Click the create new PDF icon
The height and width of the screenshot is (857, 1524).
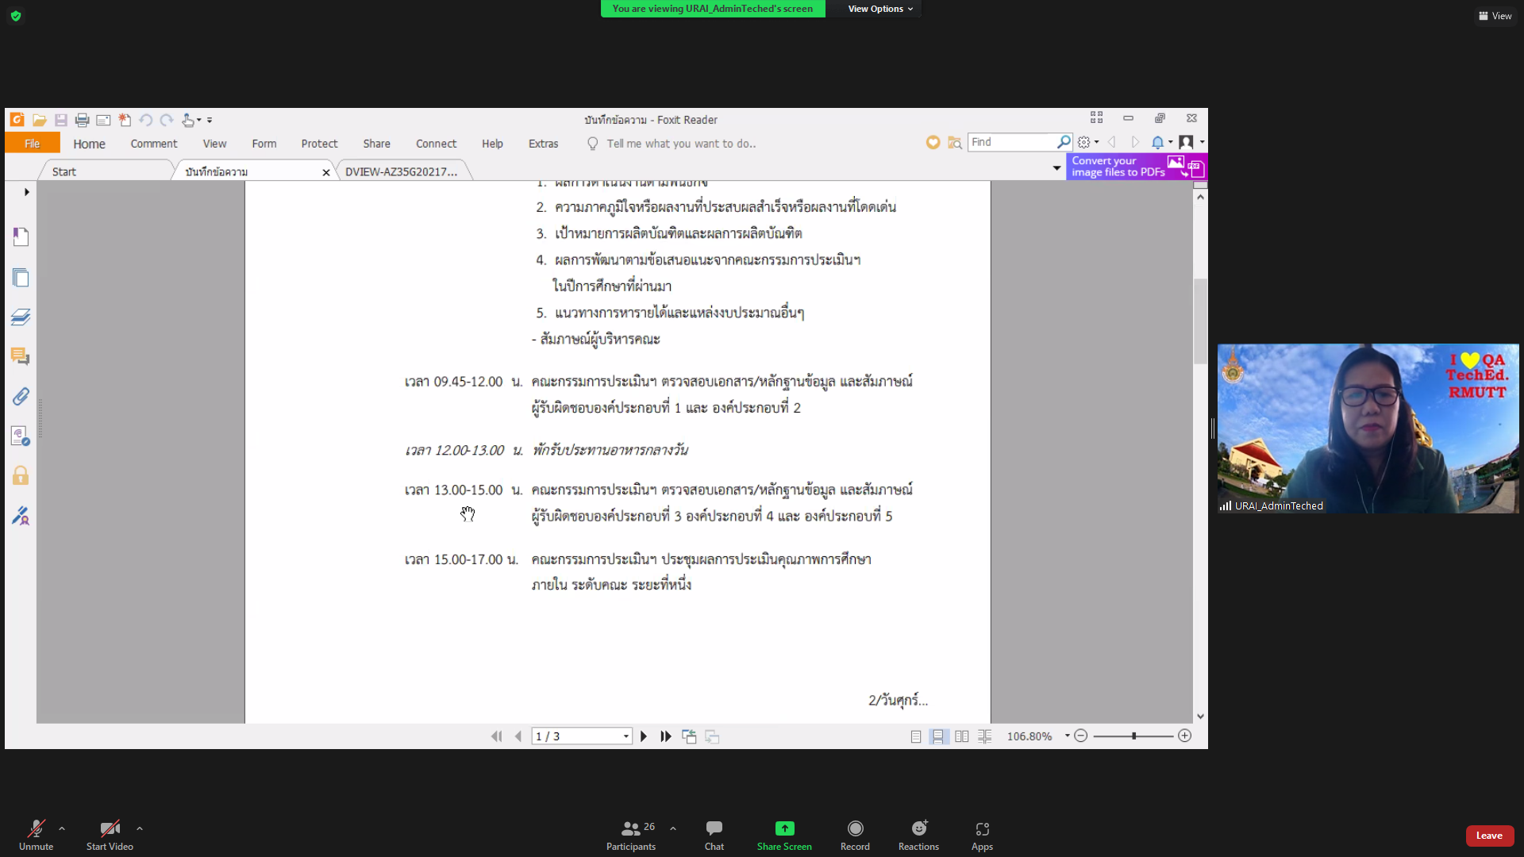coord(125,120)
